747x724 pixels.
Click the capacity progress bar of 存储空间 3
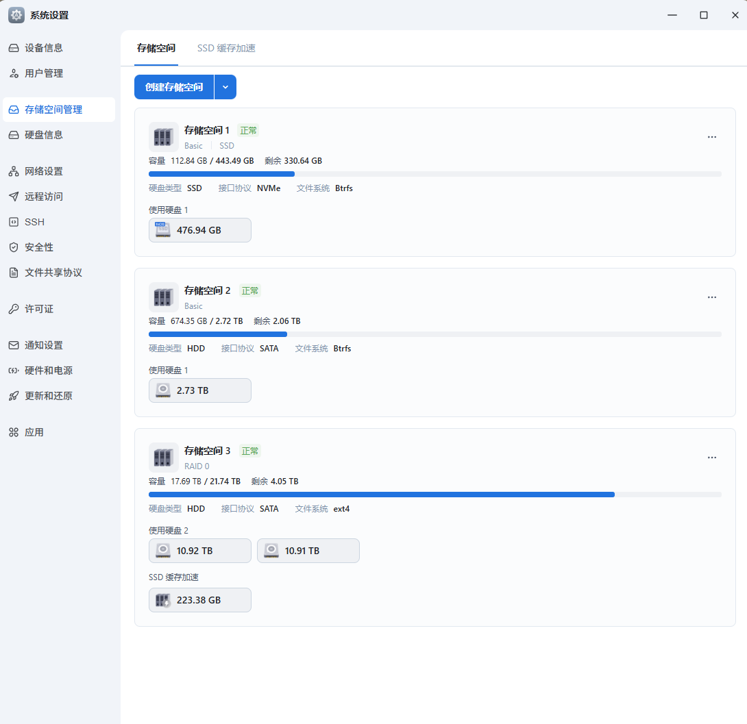[x=434, y=494]
